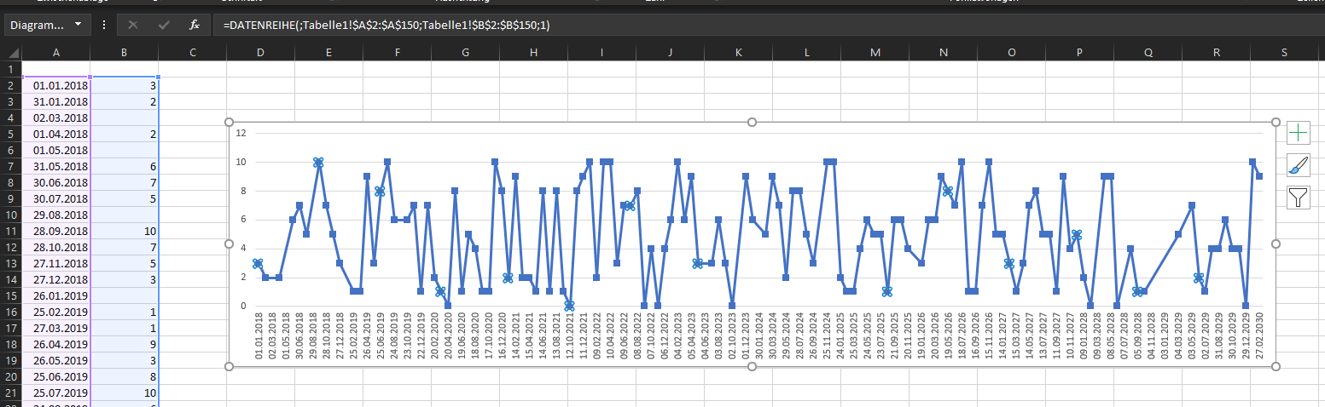Click cell with date 25.02.2019
Viewport: 1325px width, 407px height.
coord(56,312)
